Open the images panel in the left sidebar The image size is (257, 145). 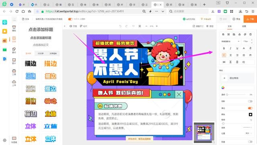(x=14, y=61)
